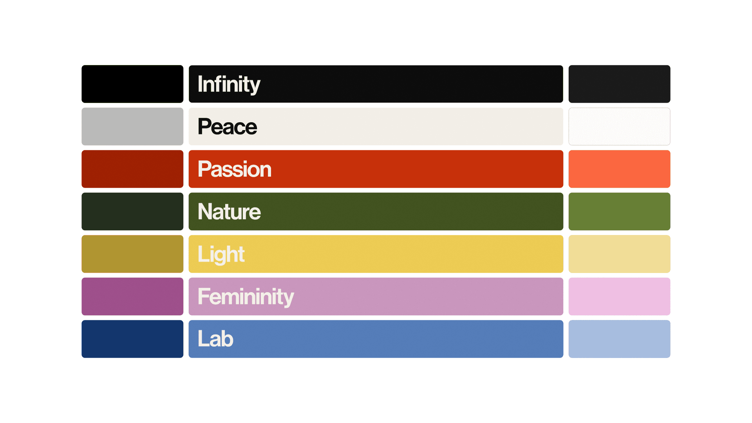
Task: Select the cream Peace bar
Action: [376, 127]
